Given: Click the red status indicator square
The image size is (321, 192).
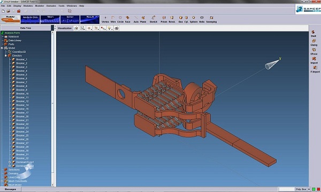Looking at the screenshot, I should 318,189.
